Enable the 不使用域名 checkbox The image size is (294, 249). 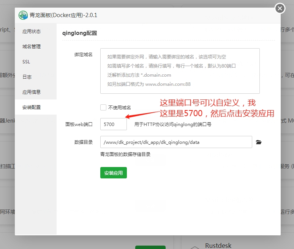click(103, 107)
